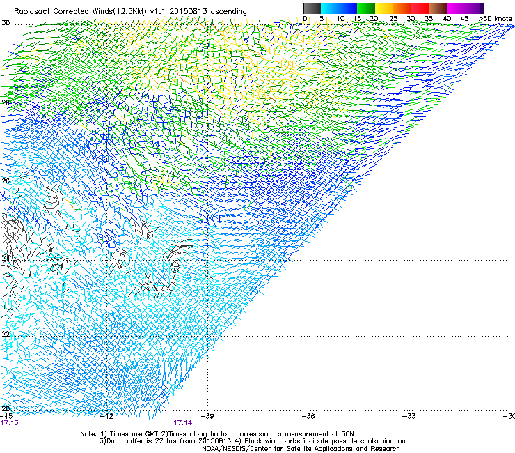Click the purple '17:14' time stamp
This screenshot has height=453, width=515.
[182, 423]
